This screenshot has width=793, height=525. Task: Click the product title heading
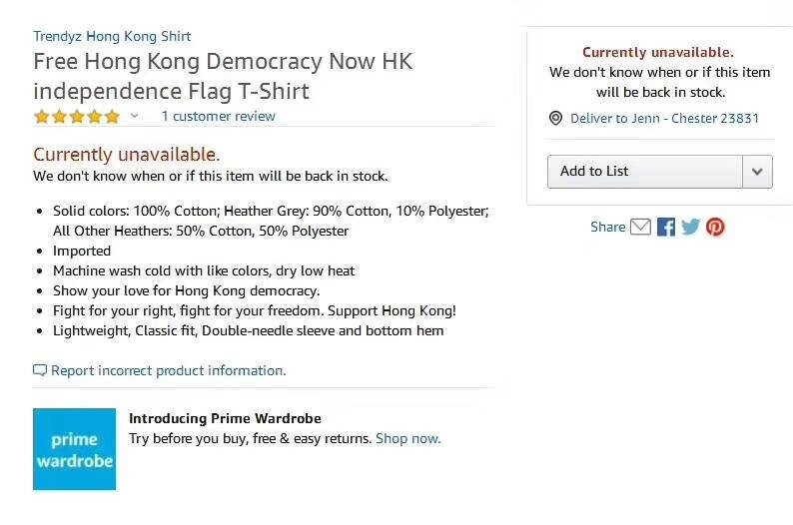tap(223, 76)
